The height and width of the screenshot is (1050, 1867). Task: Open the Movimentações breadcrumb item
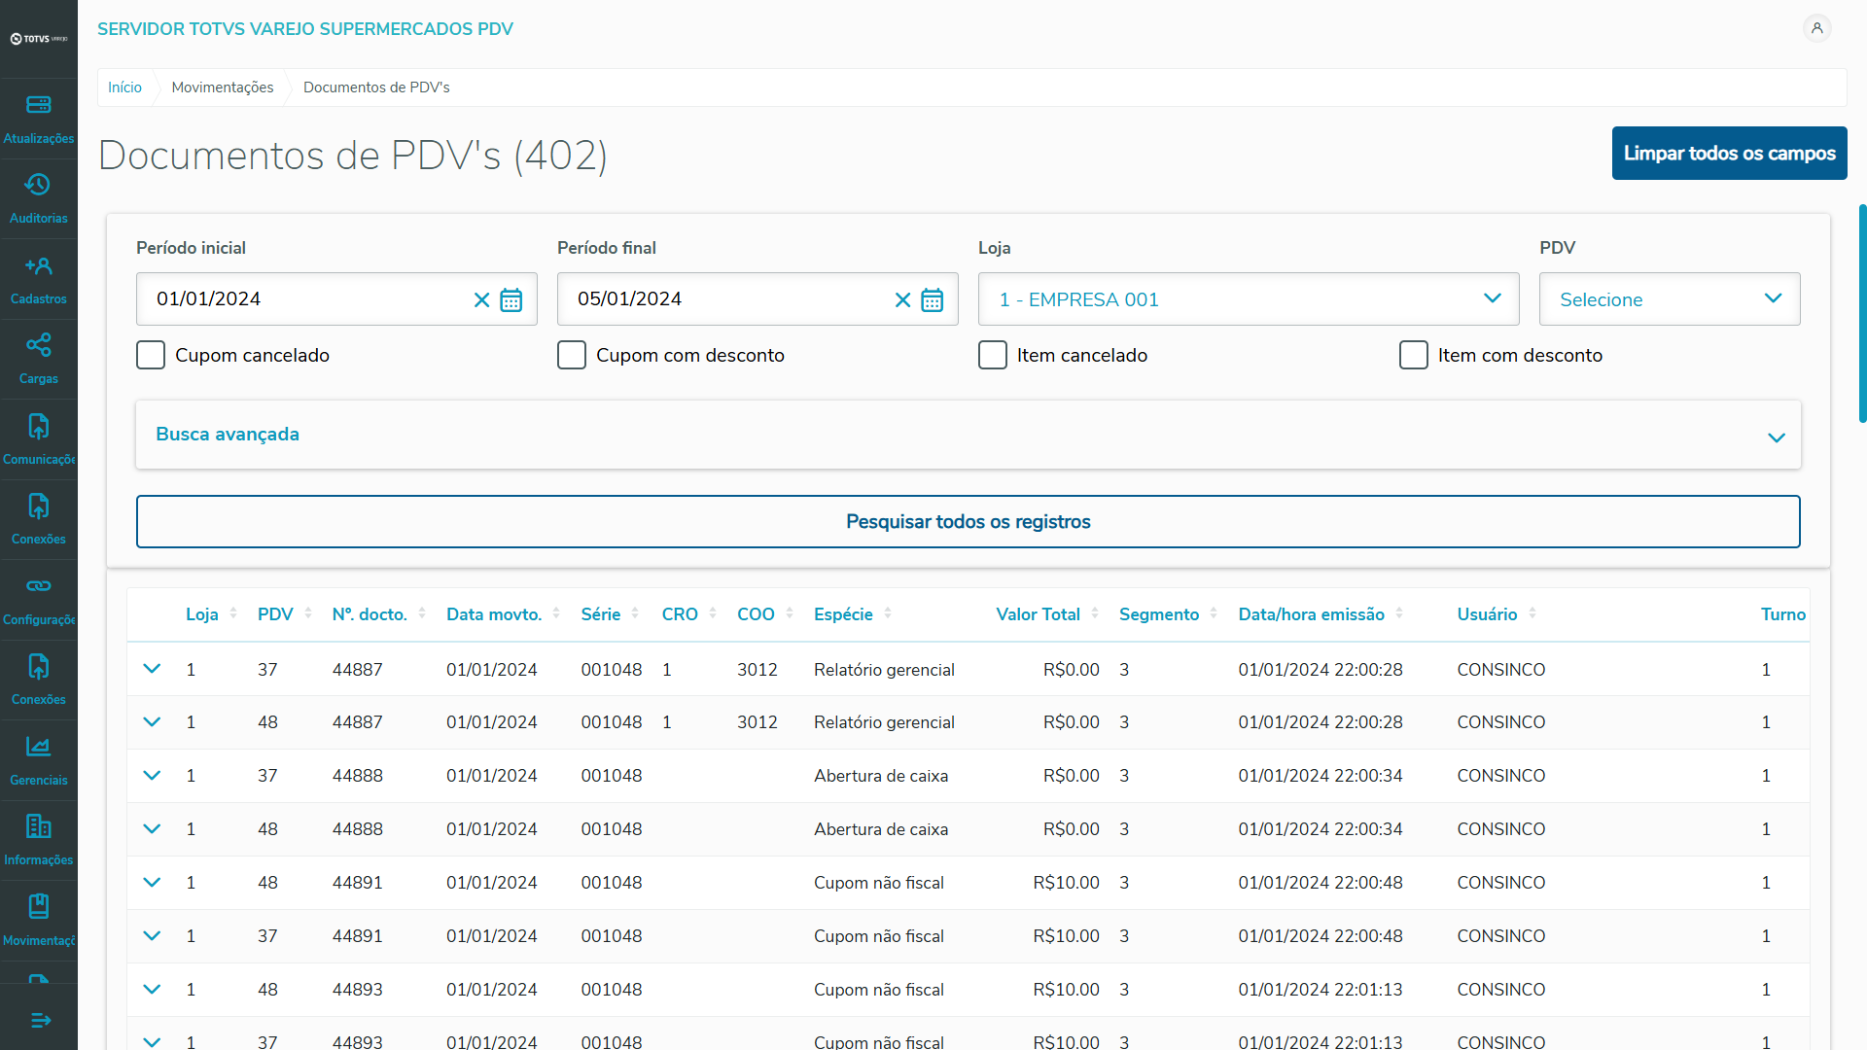pyautogui.click(x=223, y=87)
